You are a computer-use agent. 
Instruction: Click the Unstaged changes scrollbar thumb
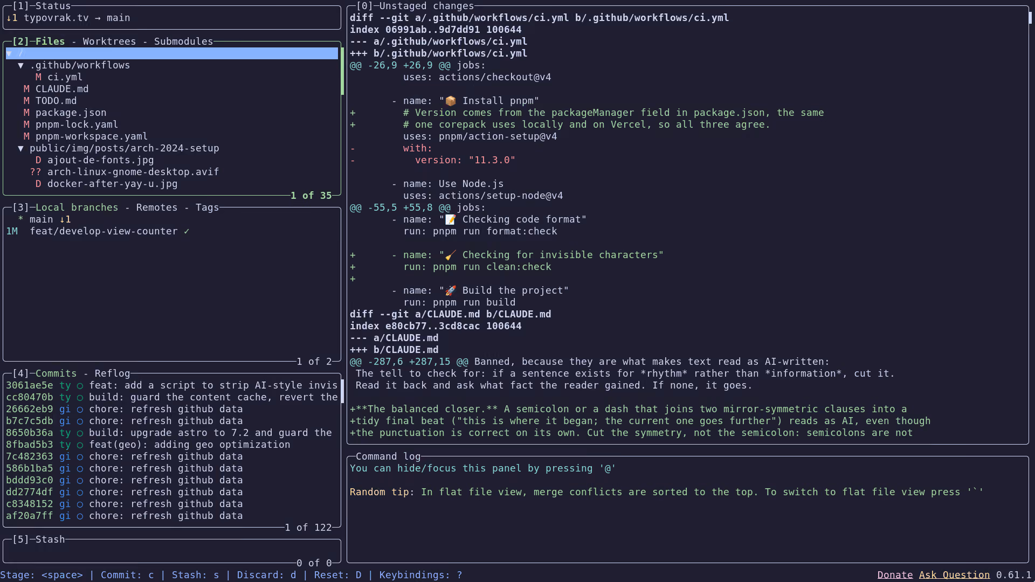(1030, 18)
